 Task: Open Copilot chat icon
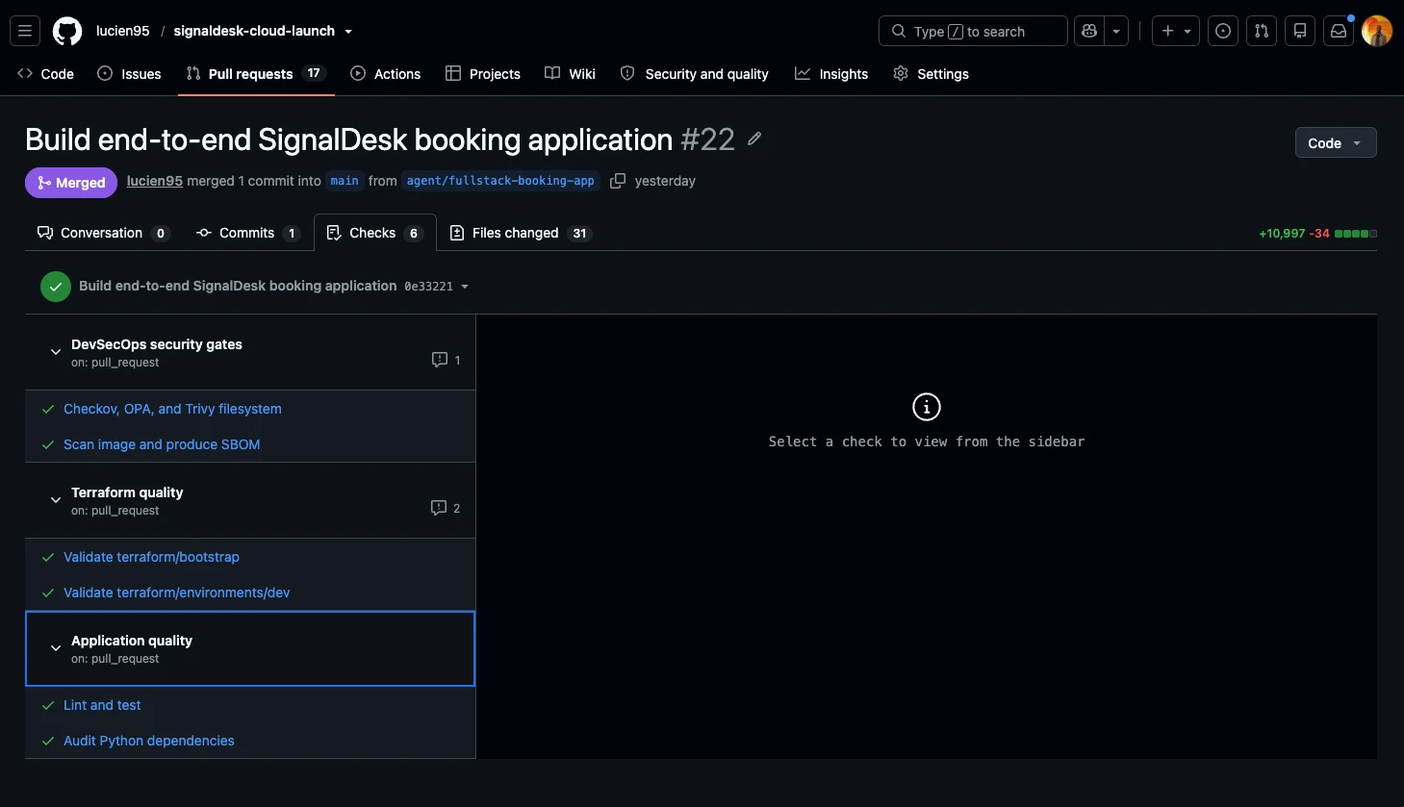point(1089,31)
